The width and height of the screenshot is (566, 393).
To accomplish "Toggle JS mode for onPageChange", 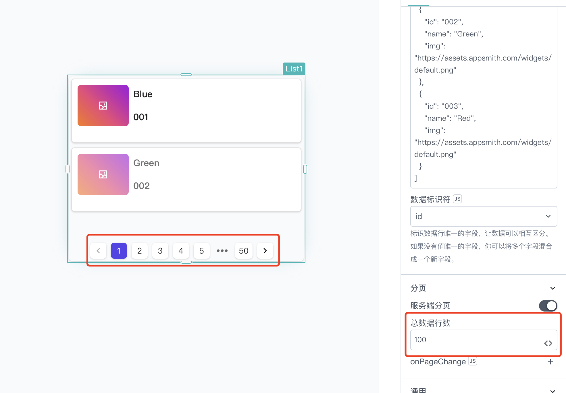I will [473, 361].
